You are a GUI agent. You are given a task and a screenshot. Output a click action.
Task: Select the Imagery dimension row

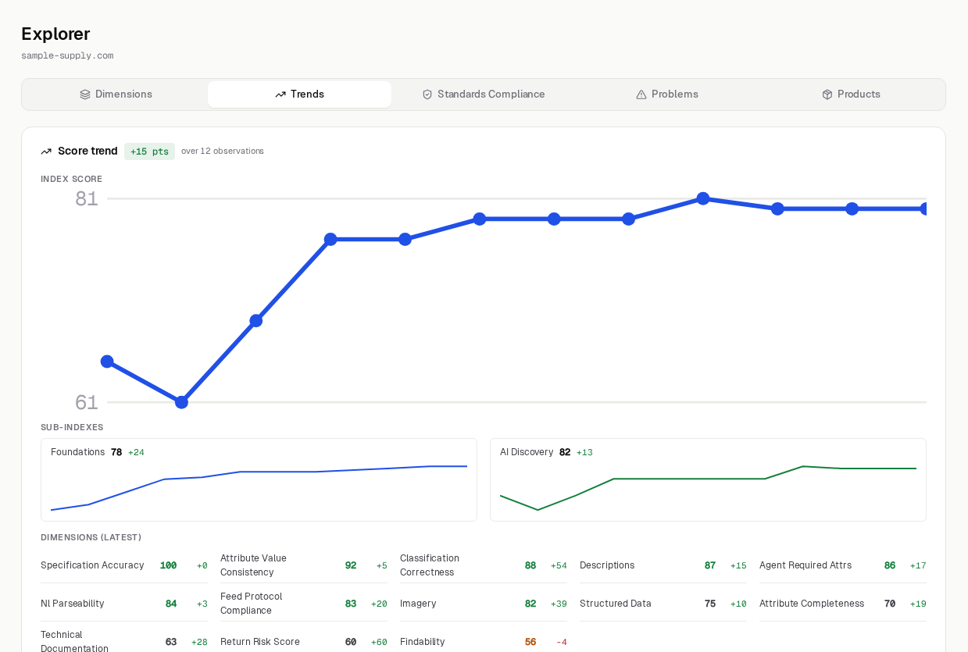(x=484, y=604)
